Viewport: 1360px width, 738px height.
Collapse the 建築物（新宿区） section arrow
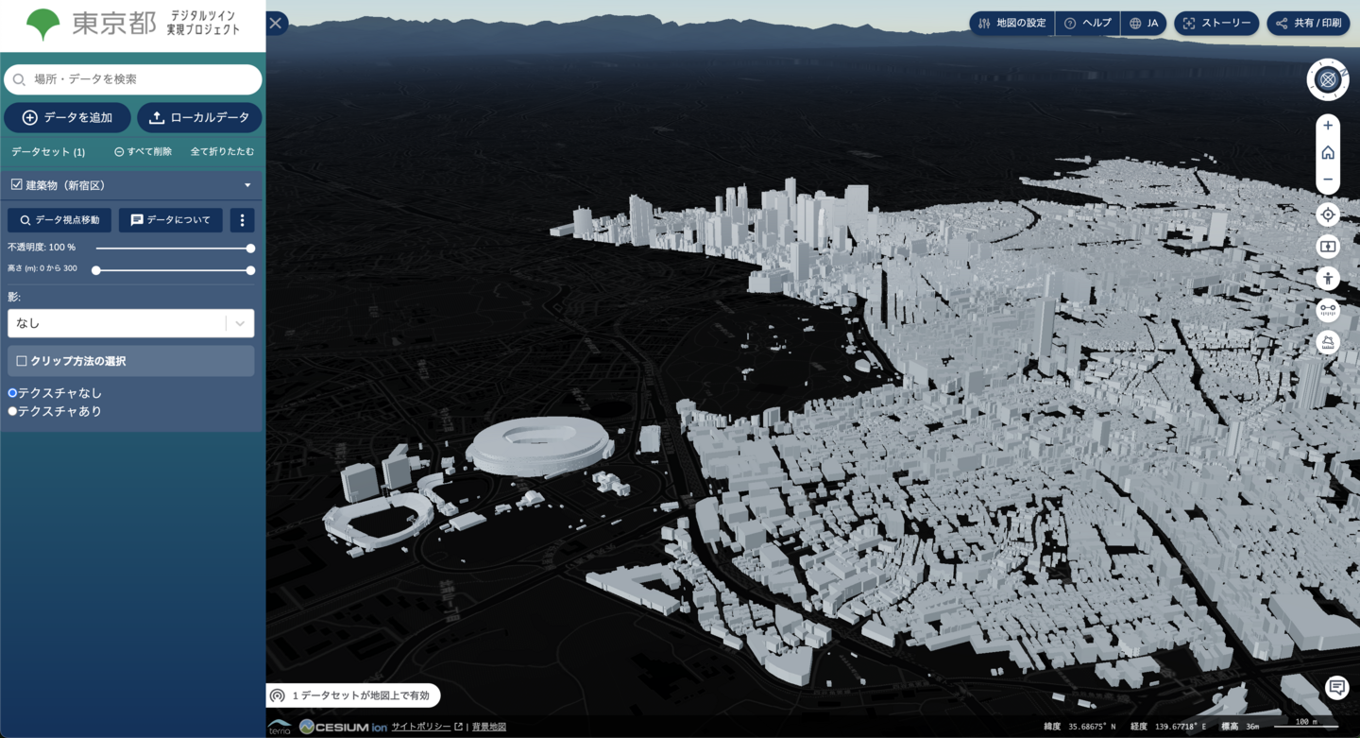pos(247,185)
